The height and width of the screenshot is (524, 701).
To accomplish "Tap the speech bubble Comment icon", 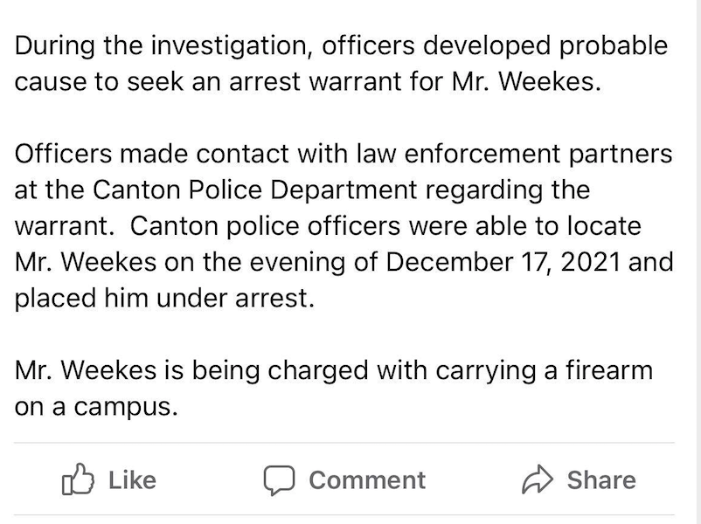I will point(278,480).
